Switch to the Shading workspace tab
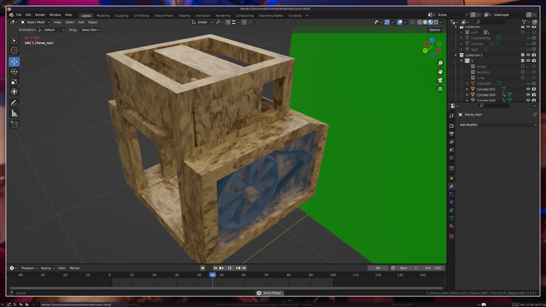 coord(184,16)
